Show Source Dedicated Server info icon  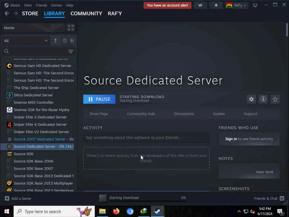point(263,99)
